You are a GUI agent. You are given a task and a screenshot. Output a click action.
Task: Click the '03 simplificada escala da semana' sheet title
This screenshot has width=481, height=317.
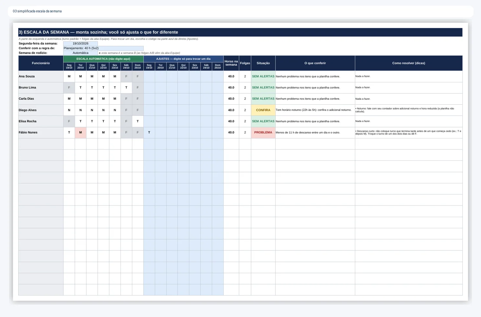coord(37,11)
